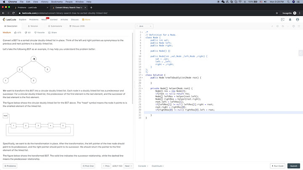This screenshot has height=170, width=303.
Task: Open a new browser tab
Action: coord(91,8)
